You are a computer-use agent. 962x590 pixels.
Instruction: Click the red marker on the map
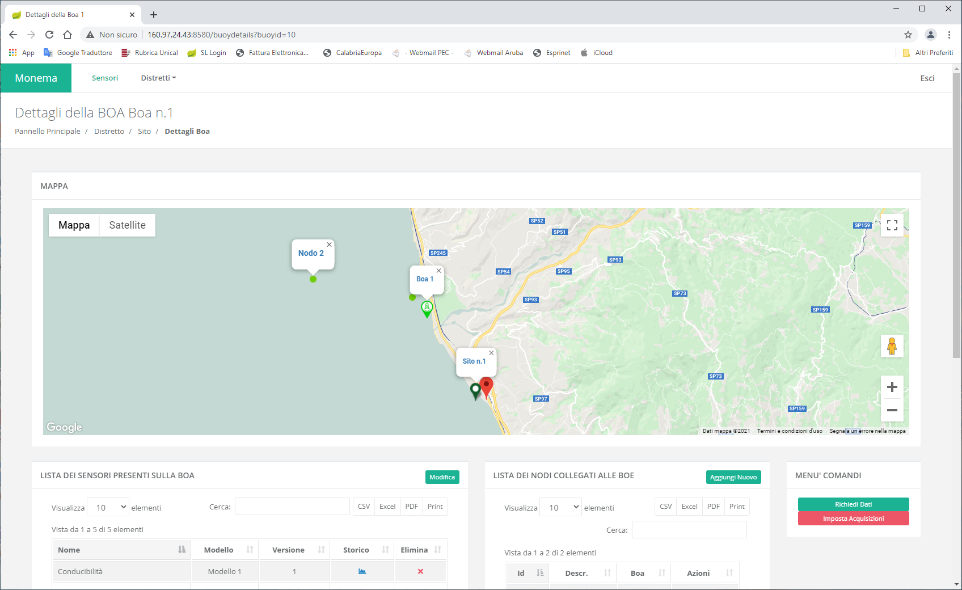(x=486, y=387)
